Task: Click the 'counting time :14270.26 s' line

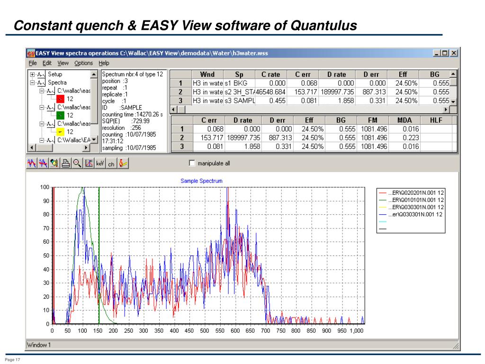Action: (133, 115)
